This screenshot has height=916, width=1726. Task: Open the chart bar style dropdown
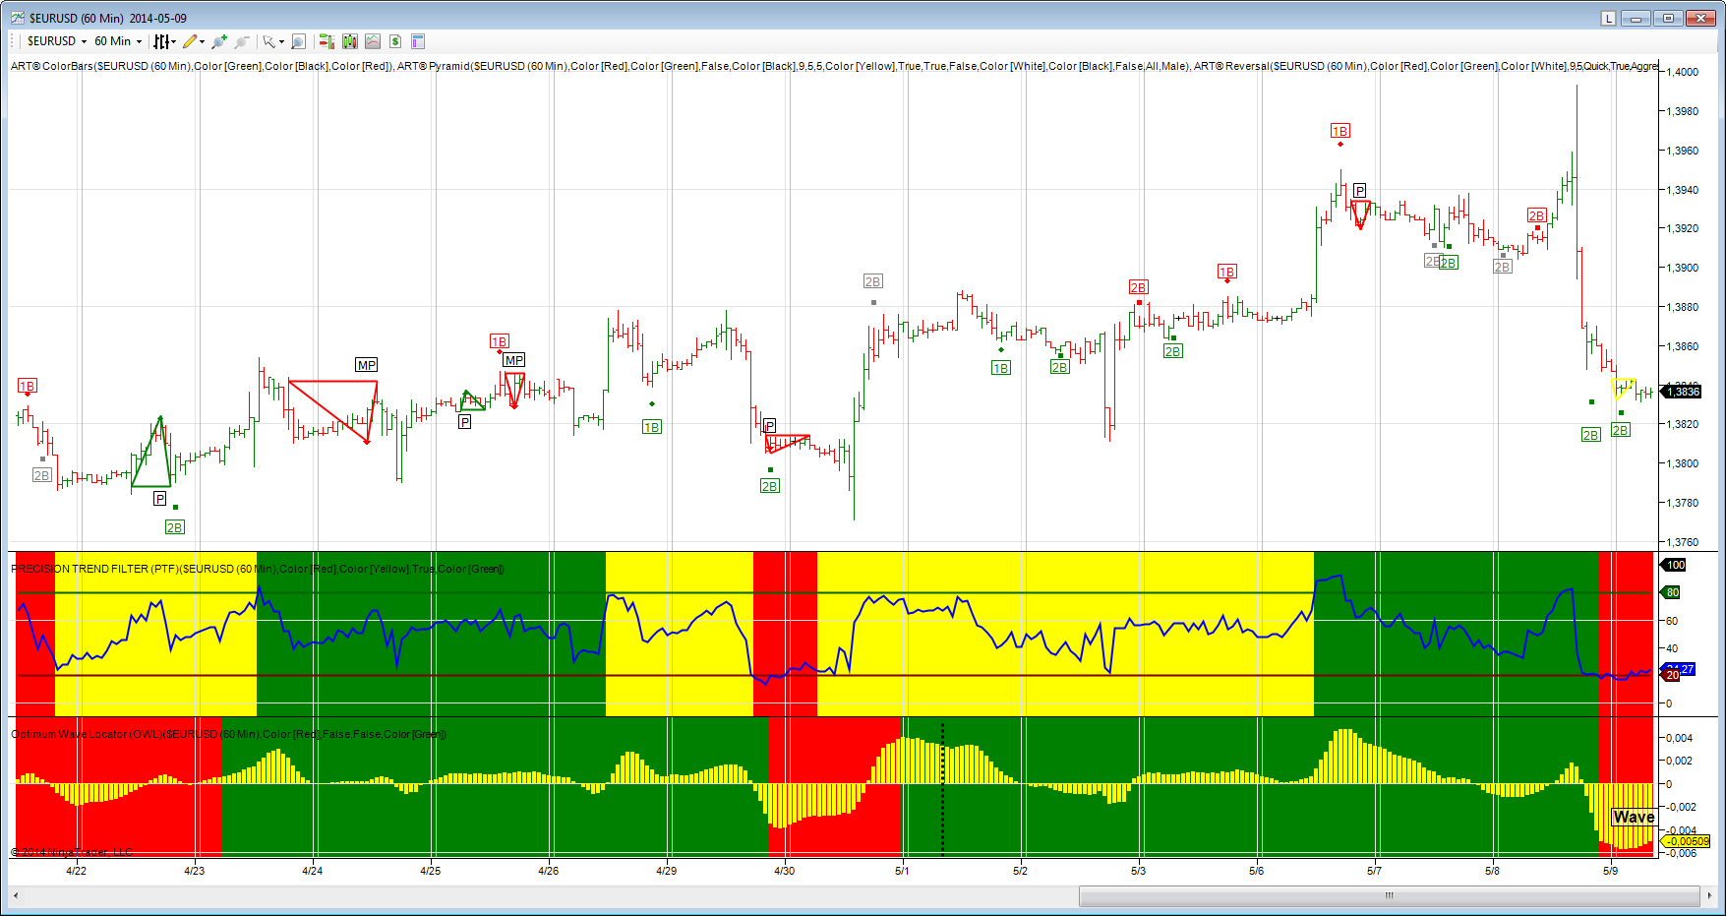[x=164, y=41]
